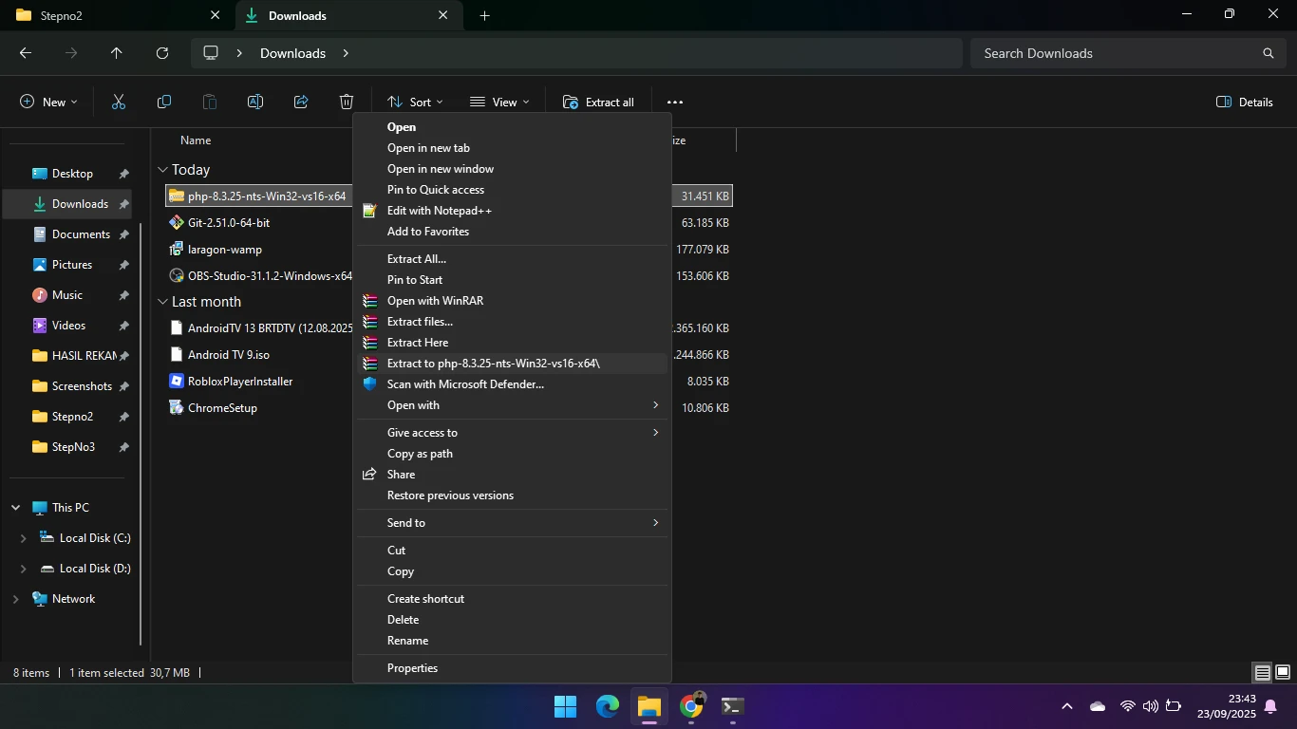1297x729 pixels.
Task: Collapse the Today group header
Action: point(162,170)
